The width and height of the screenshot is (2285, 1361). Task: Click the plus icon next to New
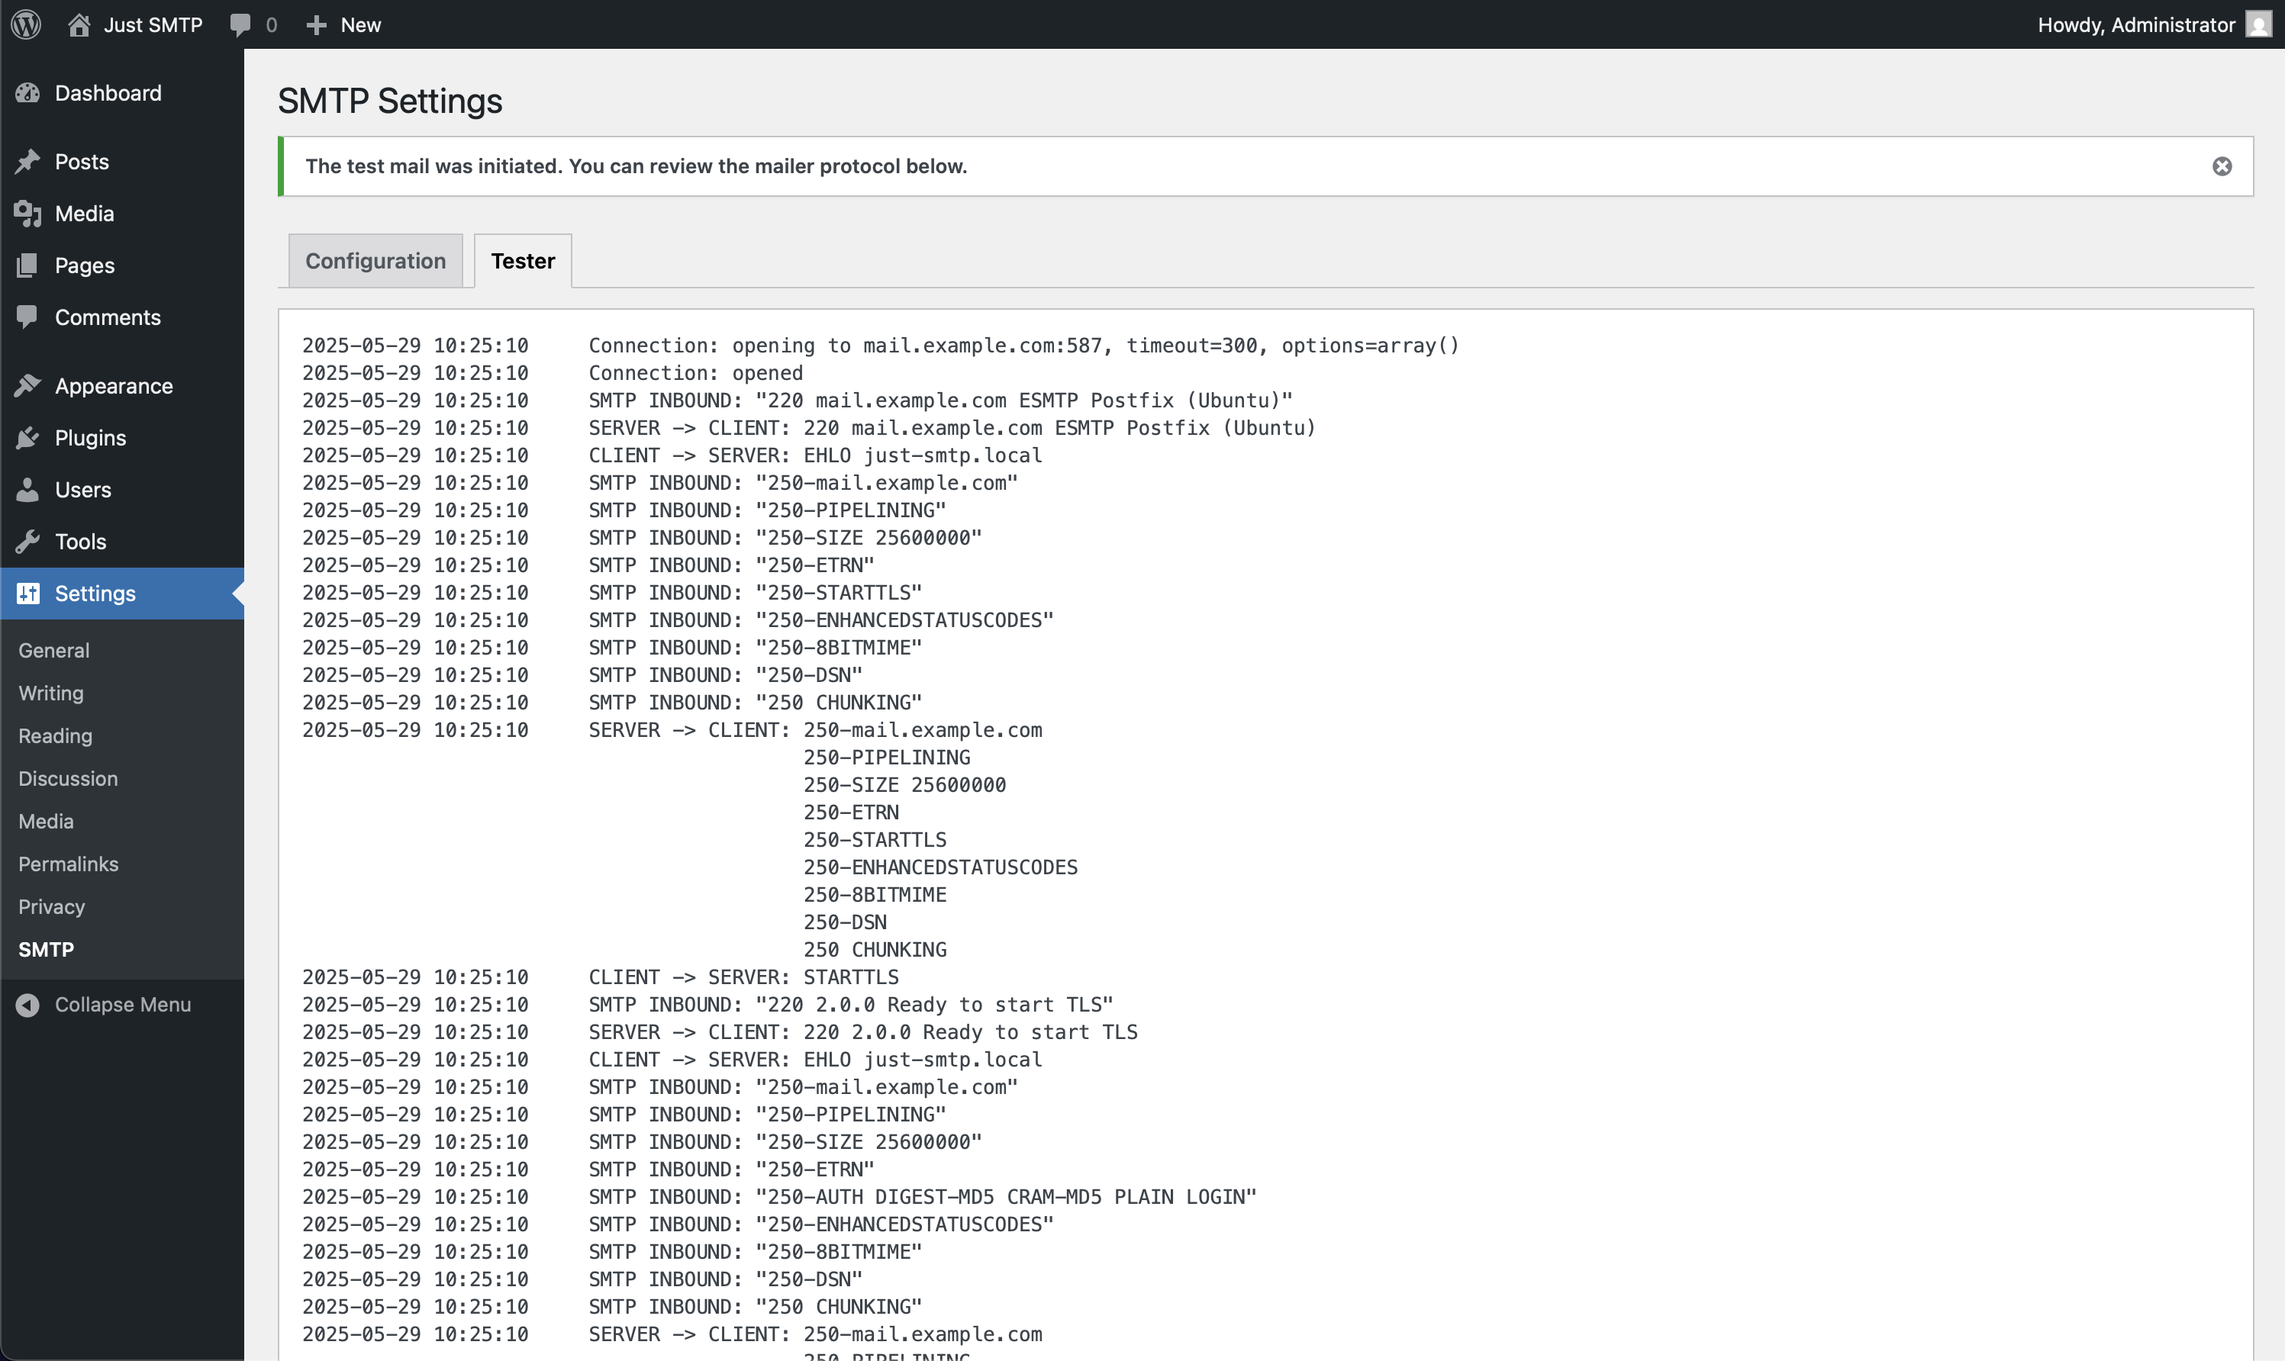pos(317,24)
